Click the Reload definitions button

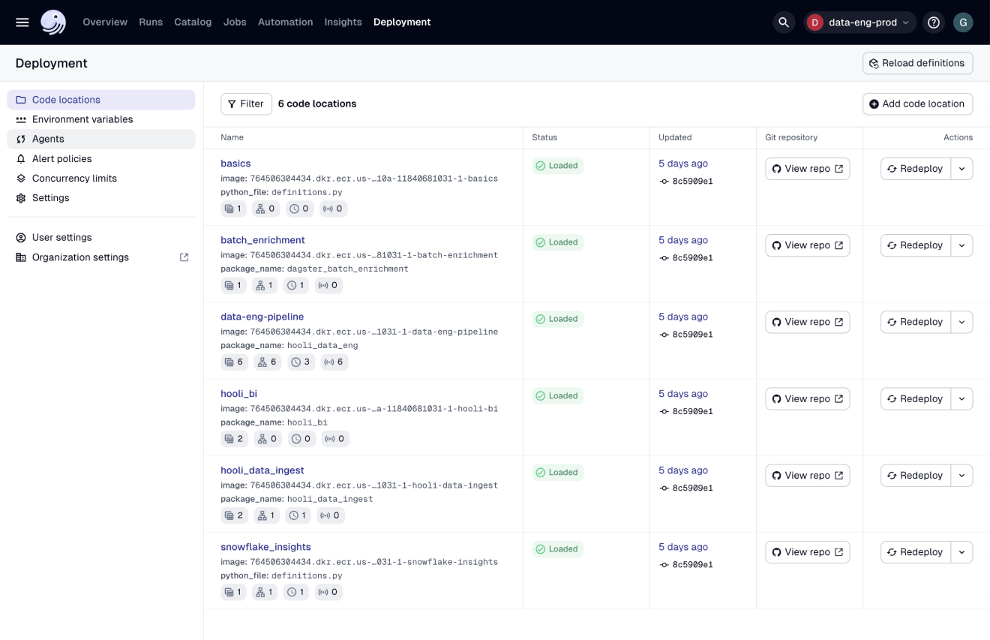pos(917,63)
